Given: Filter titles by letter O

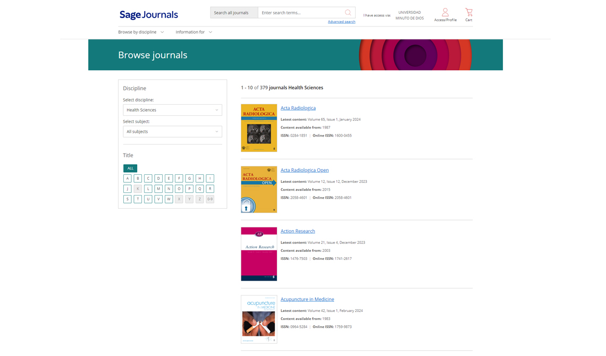Looking at the screenshot, I should (179, 189).
